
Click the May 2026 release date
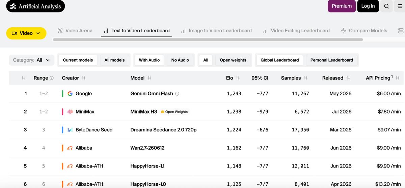(x=341, y=94)
